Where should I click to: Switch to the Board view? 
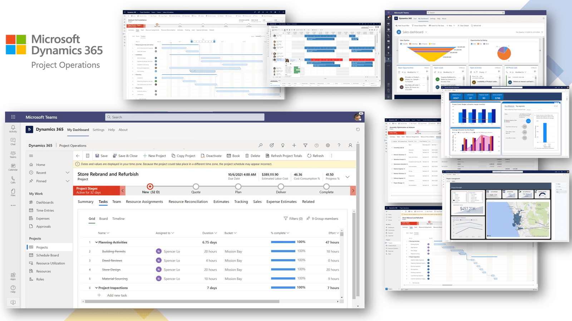tap(103, 219)
